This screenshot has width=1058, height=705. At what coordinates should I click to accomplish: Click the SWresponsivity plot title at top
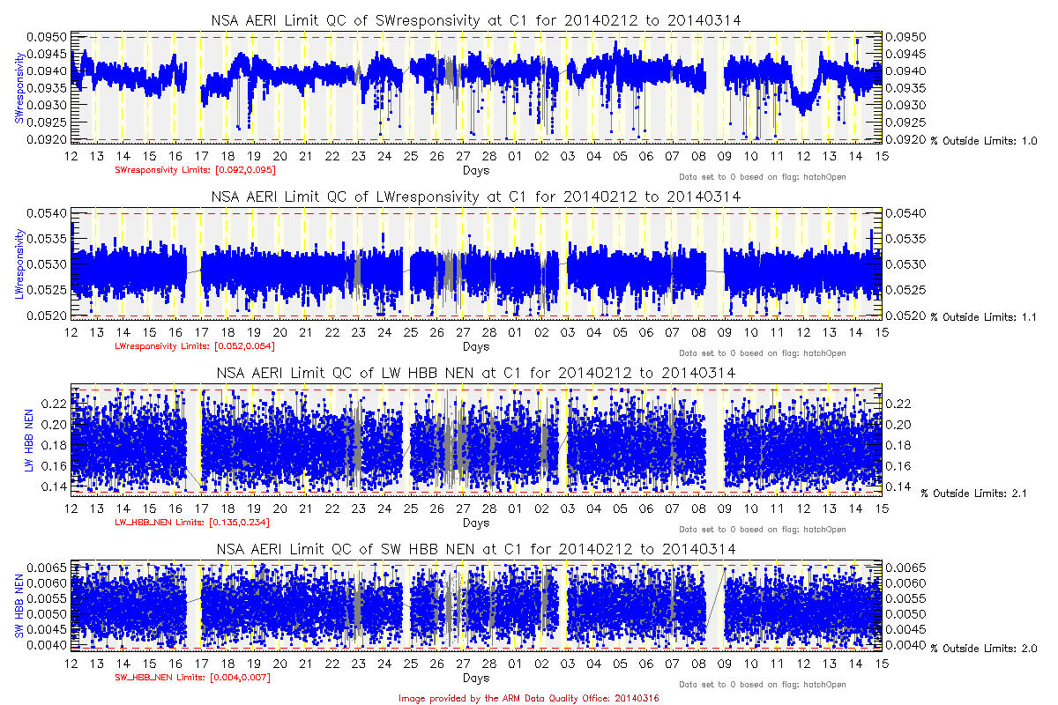click(x=475, y=19)
